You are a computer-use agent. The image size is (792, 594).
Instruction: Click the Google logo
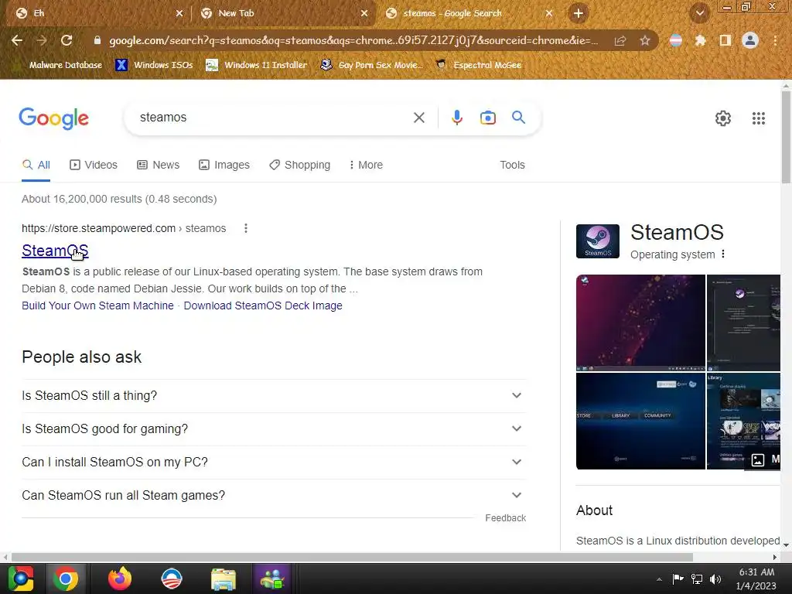point(53,118)
